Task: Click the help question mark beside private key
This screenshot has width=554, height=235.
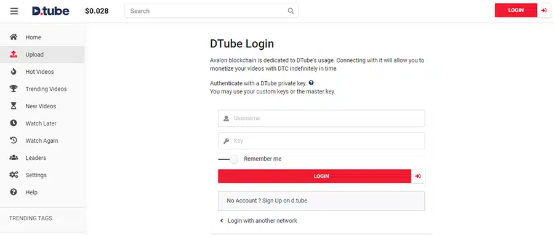Action: pos(311,83)
